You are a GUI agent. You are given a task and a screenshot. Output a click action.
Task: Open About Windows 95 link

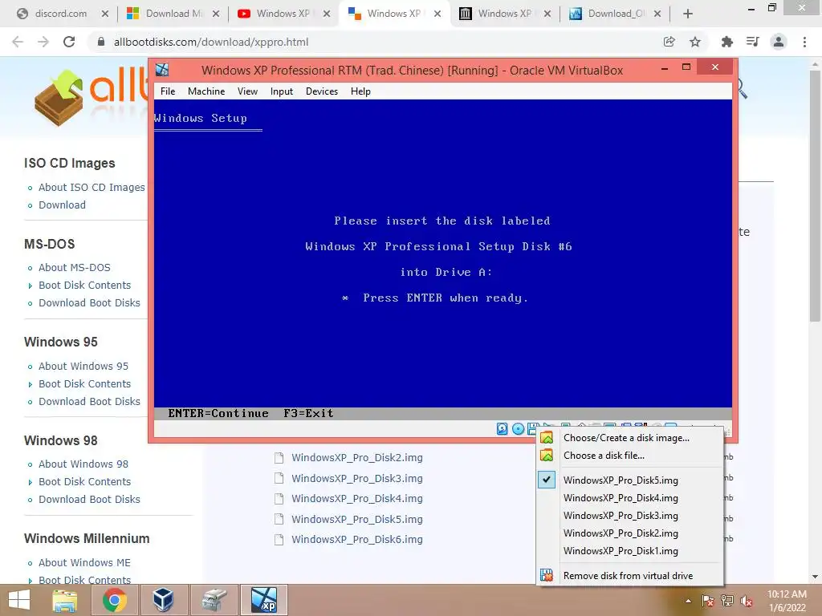pos(83,366)
